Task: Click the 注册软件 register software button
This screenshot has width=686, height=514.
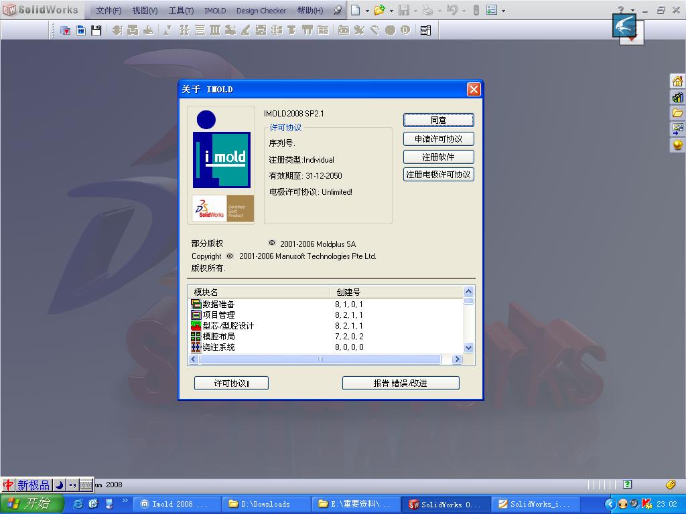Action: (x=438, y=157)
